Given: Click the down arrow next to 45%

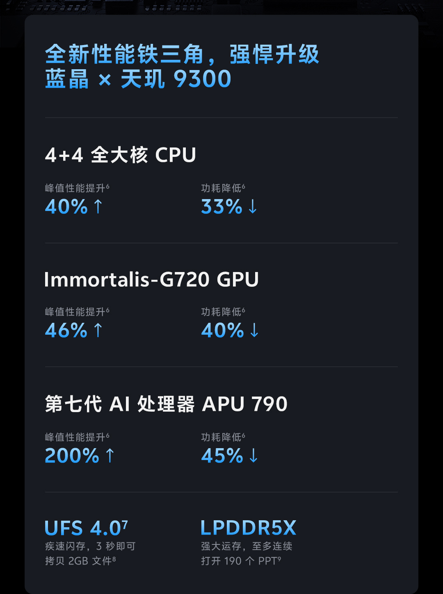Looking at the screenshot, I should (253, 456).
